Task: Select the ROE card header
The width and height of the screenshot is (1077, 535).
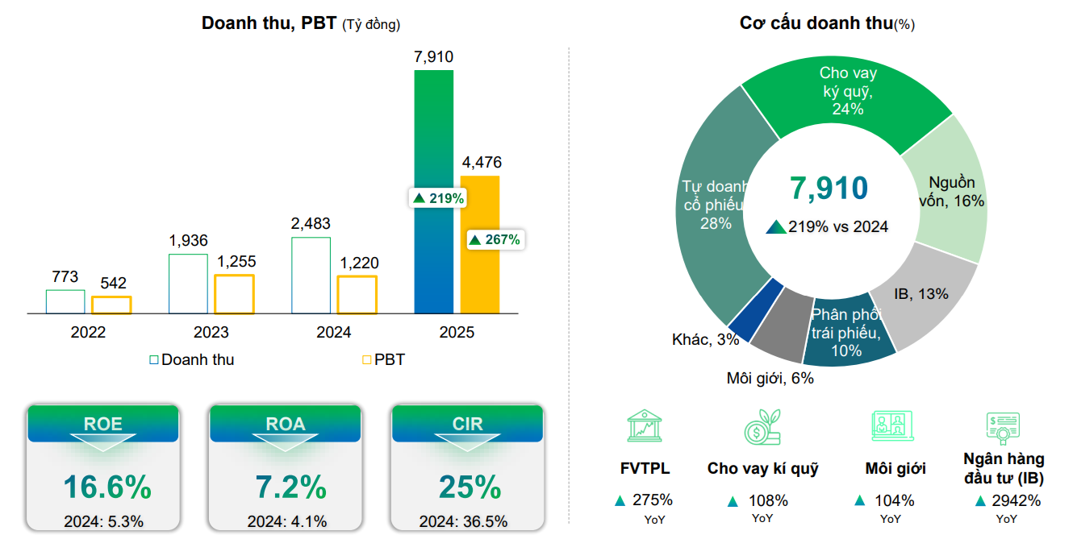Action: (103, 424)
